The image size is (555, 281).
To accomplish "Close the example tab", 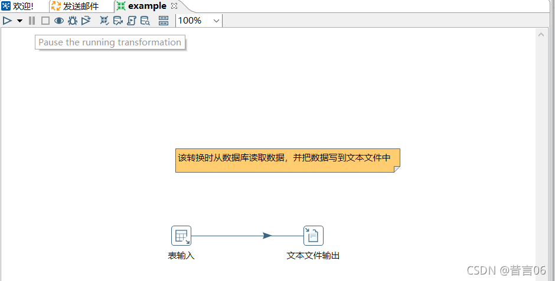I will pos(174,6).
